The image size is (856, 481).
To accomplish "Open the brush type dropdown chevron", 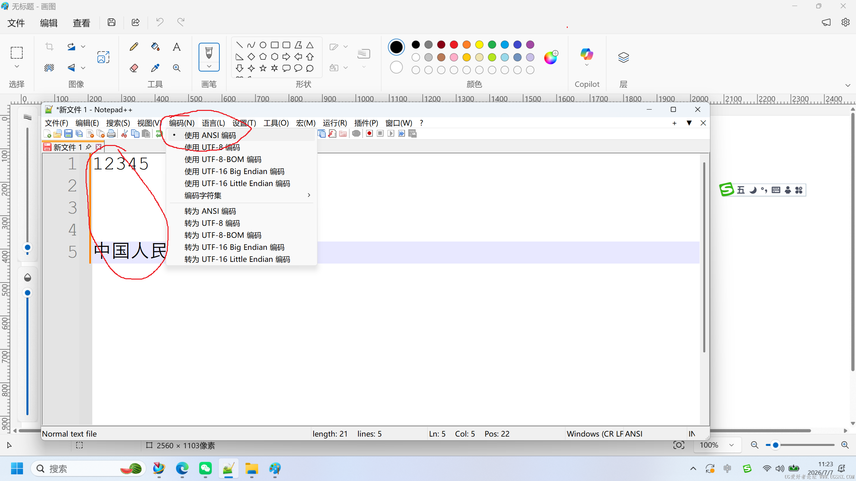I will (209, 66).
